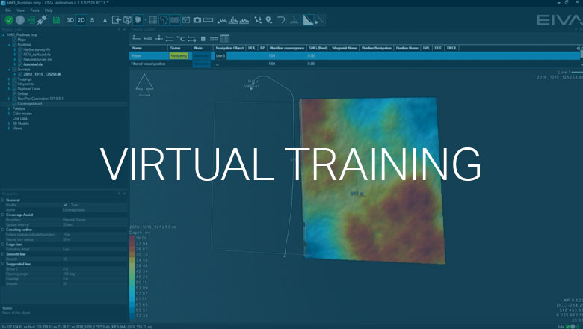Click the camera screenshot icon
This screenshot has height=329, width=583.
click(x=197, y=19)
